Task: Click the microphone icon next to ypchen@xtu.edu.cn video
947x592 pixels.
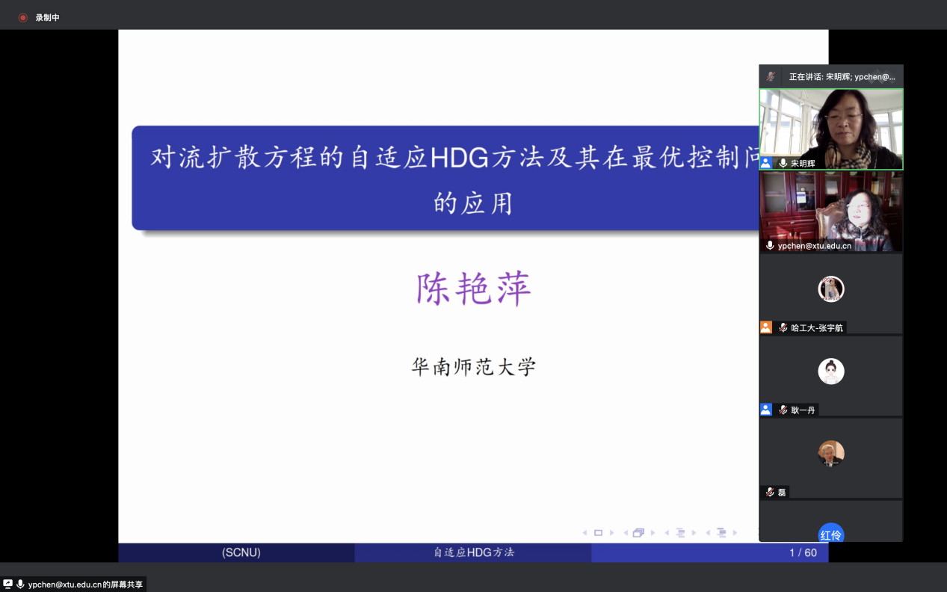Action: 770,245
